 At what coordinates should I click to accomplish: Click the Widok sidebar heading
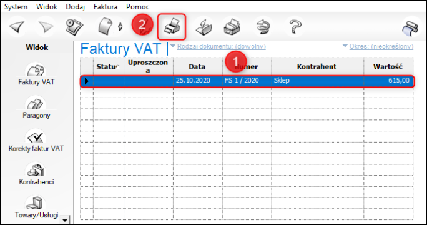(37, 47)
